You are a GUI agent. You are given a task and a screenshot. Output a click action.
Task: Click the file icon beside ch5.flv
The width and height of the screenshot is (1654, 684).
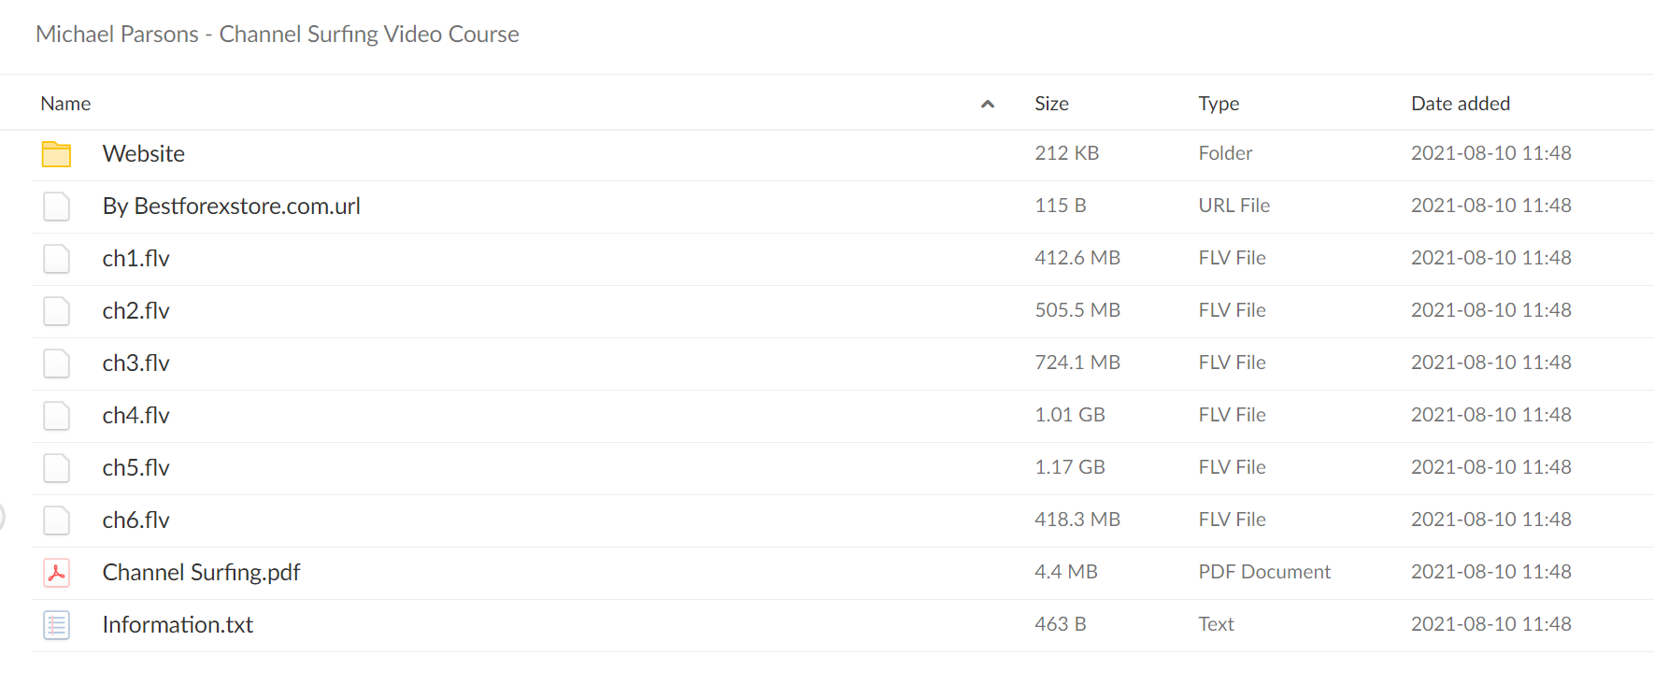click(x=56, y=468)
